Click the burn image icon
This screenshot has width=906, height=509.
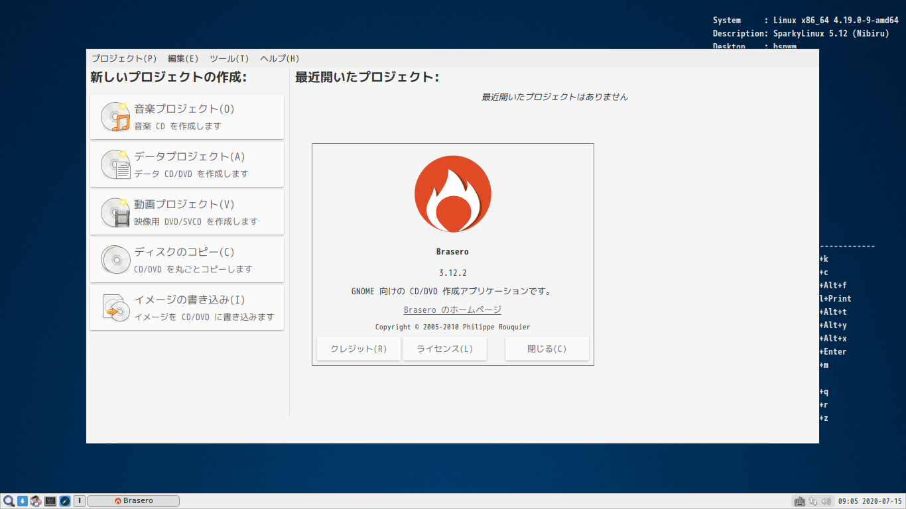(x=115, y=308)
